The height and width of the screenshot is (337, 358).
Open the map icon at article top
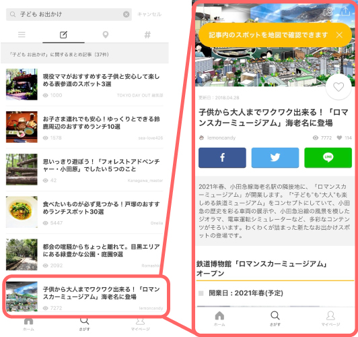(328, 11)
